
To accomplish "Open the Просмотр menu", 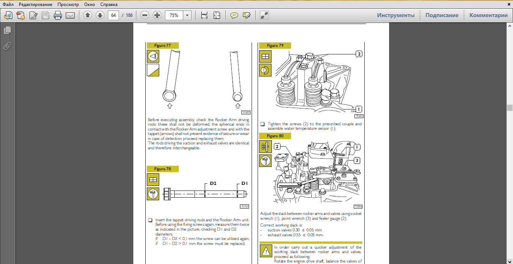I will point(68,5).
